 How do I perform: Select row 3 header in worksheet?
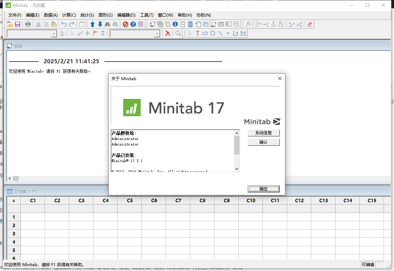click(14, 234)
